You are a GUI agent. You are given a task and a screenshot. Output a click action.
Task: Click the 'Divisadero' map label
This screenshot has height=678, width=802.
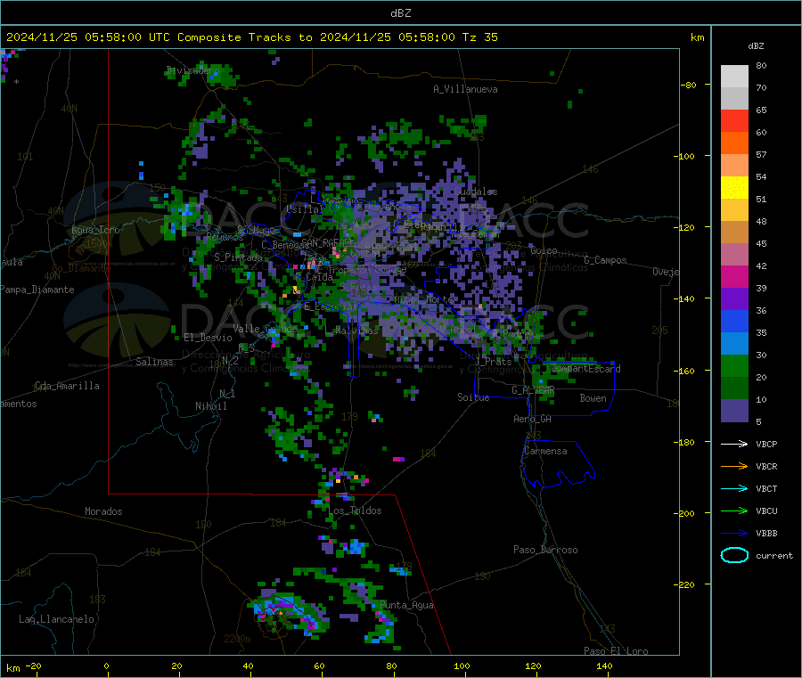point(192,70)
